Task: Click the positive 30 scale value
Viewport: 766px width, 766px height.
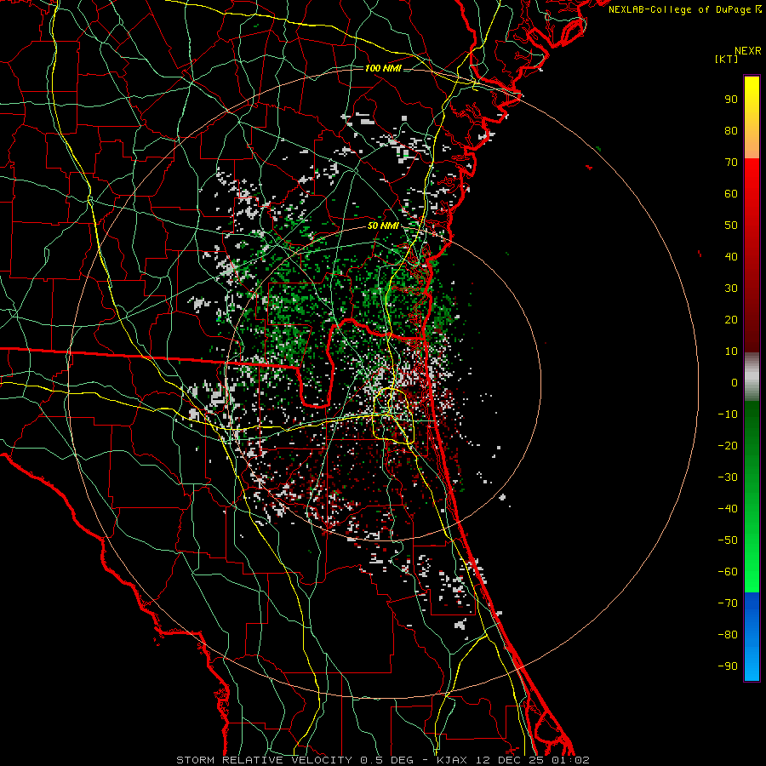Action: [x=731, y=289]
